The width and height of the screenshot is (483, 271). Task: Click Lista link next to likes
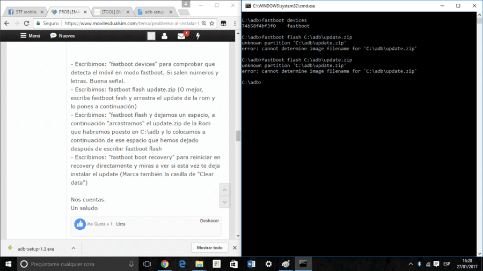pyautogui.click(x=121, y=224)
